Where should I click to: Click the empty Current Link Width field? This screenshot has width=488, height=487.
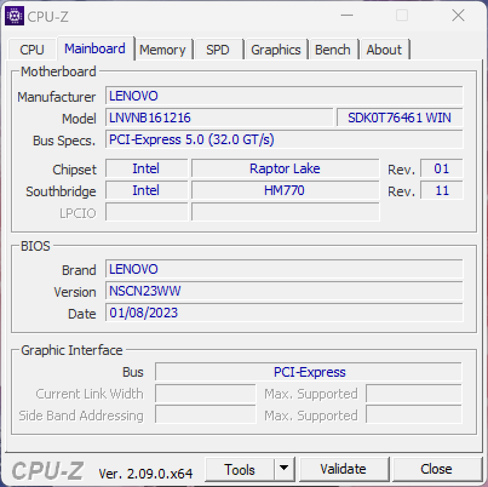click(205, 394)
